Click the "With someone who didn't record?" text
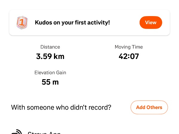 [63, 107]
